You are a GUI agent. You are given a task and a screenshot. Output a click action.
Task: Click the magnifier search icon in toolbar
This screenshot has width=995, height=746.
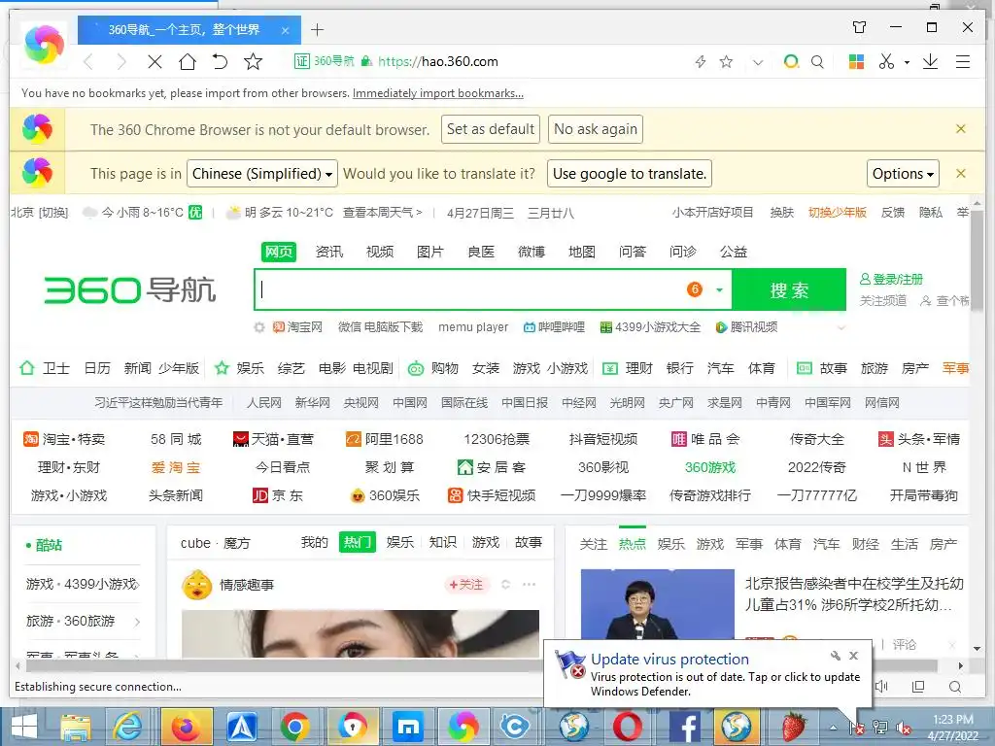(x=817, y=61)
